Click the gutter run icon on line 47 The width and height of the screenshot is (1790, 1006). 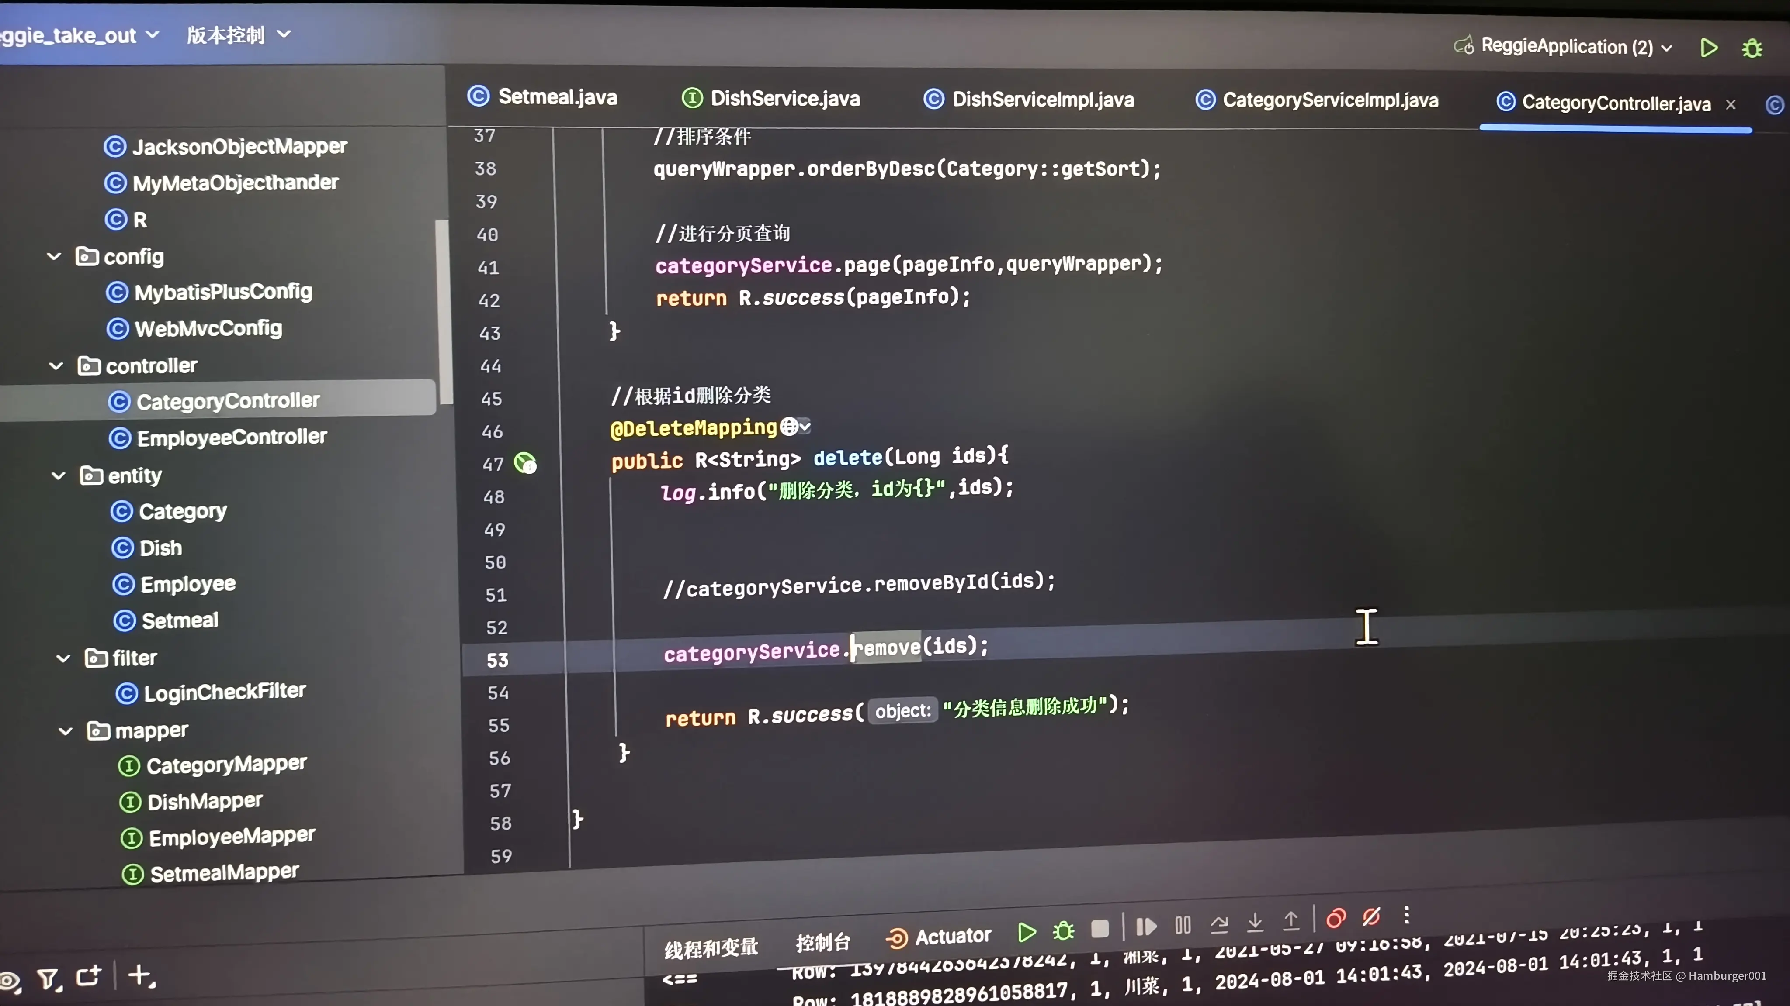[x=524, y=462]
